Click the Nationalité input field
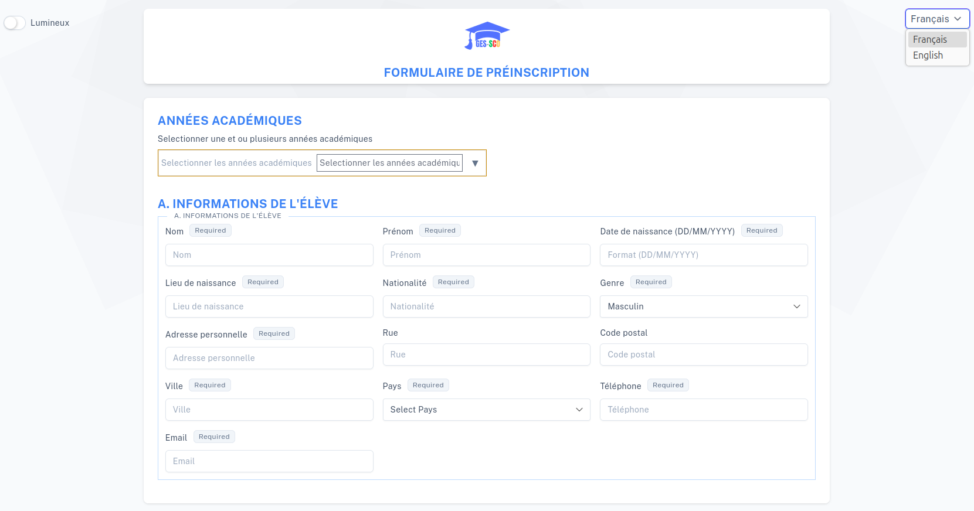The height and width of the screenshot is (511, 974). [486, 306]
